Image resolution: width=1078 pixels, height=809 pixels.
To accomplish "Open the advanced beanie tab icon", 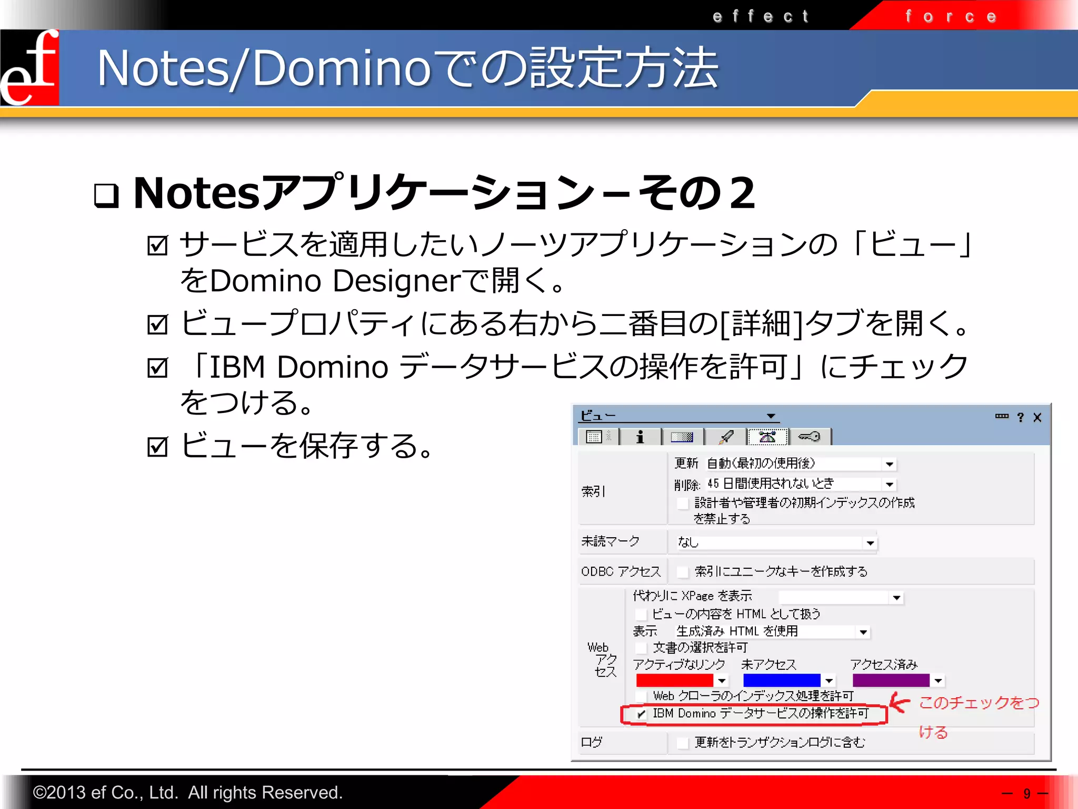I will click(767, 437).
